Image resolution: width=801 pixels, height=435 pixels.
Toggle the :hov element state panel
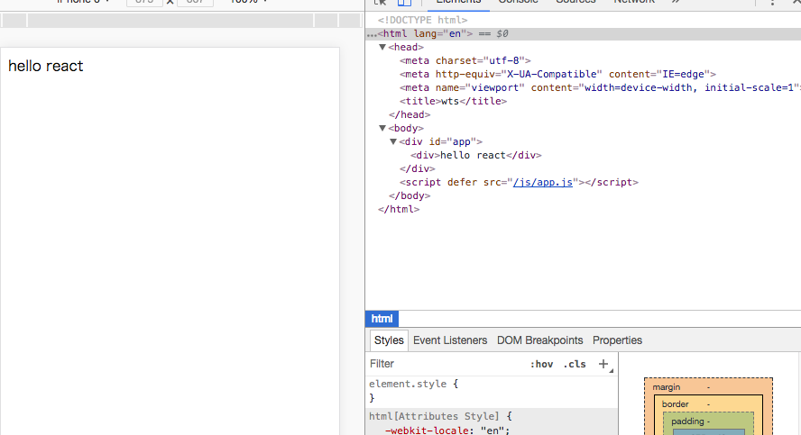(x=541, y=364)
